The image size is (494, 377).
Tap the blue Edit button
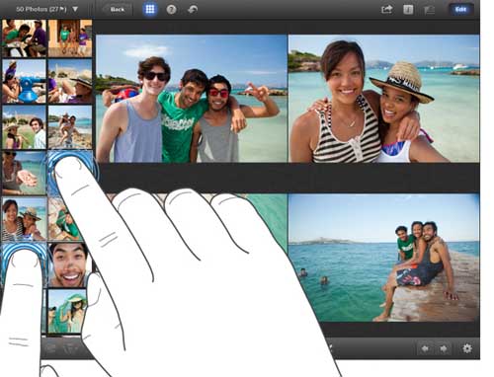coord(460,9)
